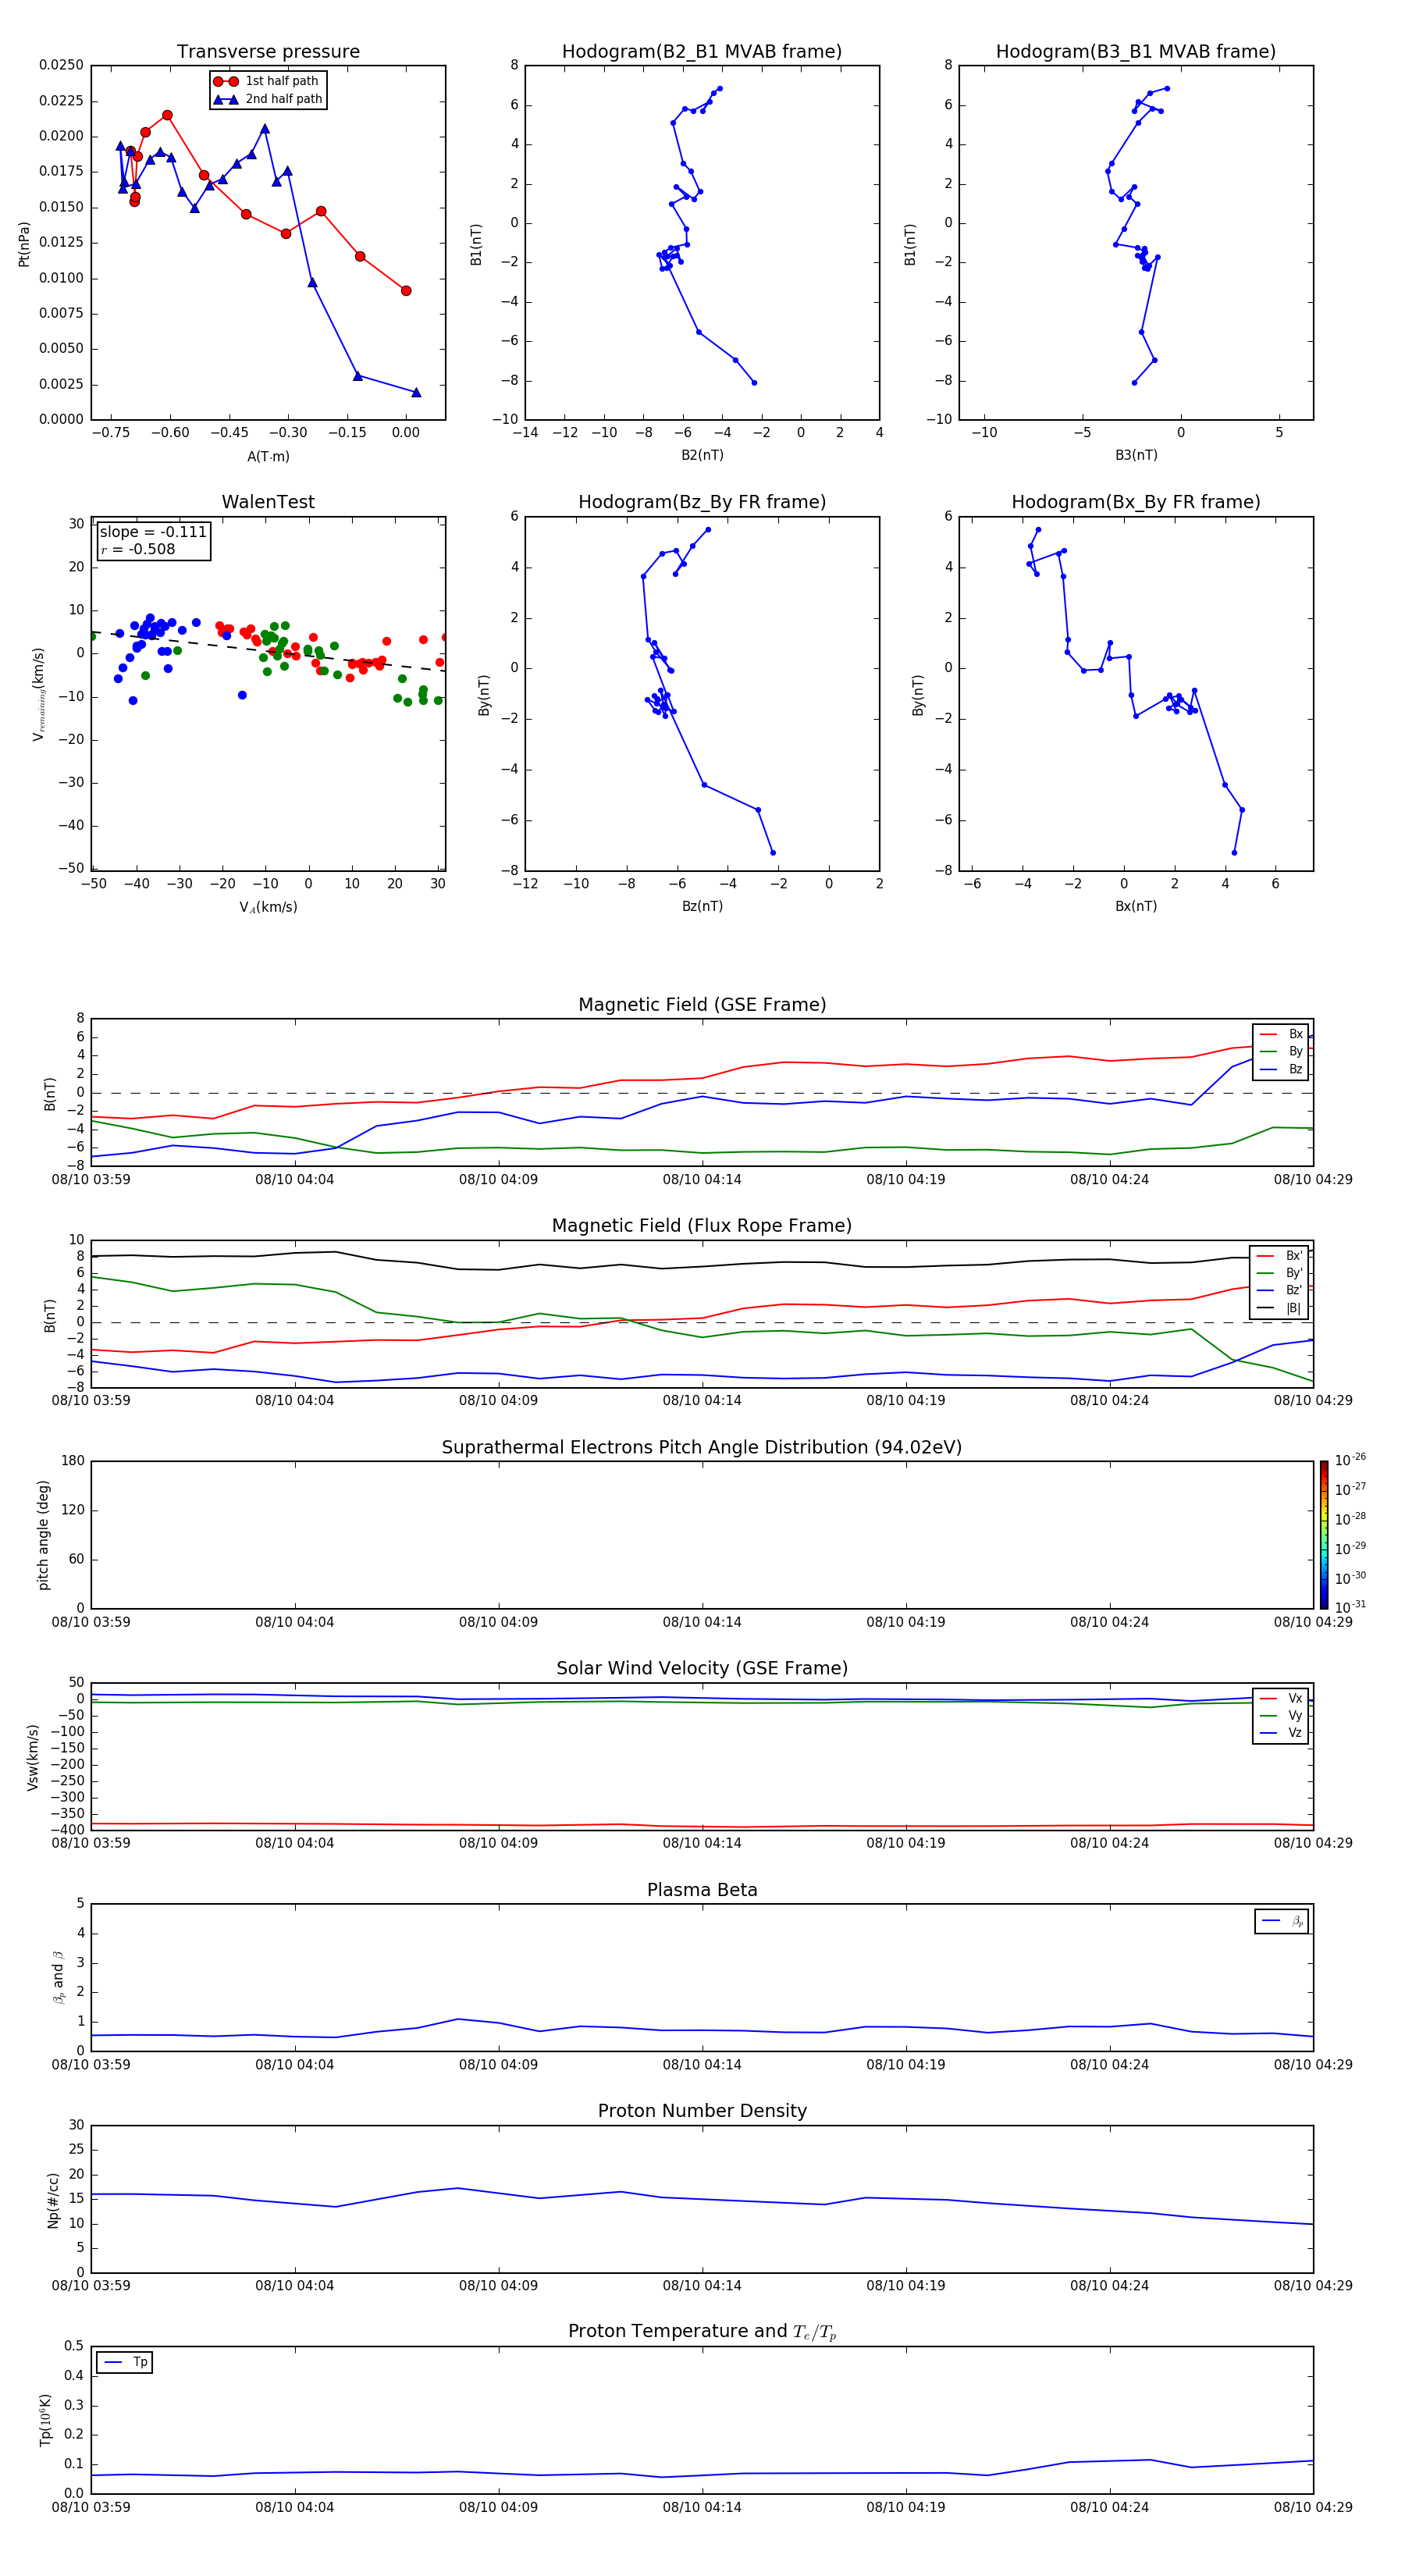Image resolution: width=1405 pixels, height=2576 pixels.
Task: Click the "180" pitch angle tick label
Action: click(73, 1461)
